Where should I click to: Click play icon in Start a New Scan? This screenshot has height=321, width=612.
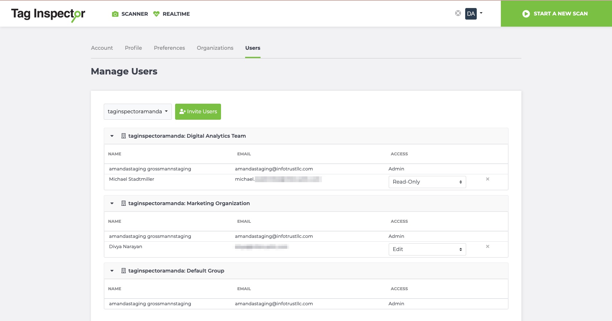pyautogui.click(x=526, y=14)
